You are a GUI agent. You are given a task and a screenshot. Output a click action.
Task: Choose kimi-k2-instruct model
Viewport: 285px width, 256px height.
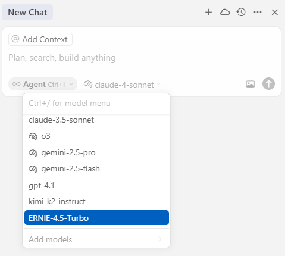(96, 201)
